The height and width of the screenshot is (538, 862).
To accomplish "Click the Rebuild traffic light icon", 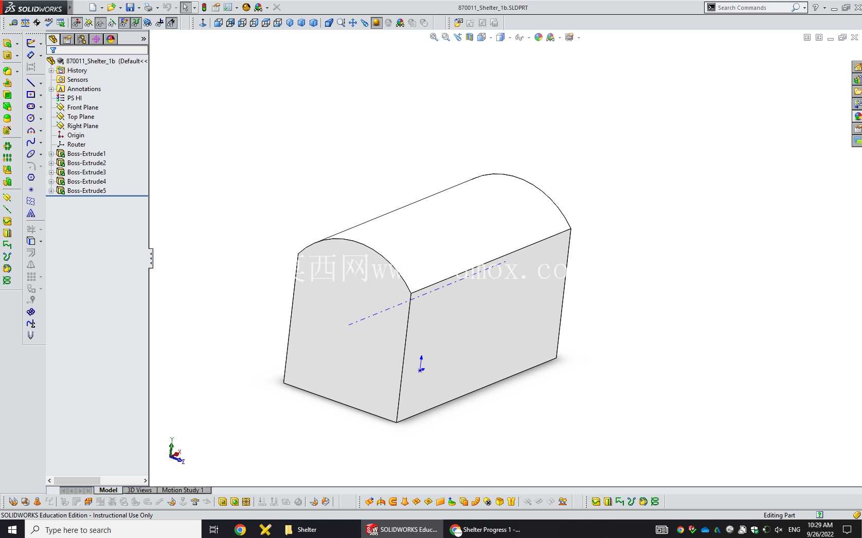I will (204, 7).
